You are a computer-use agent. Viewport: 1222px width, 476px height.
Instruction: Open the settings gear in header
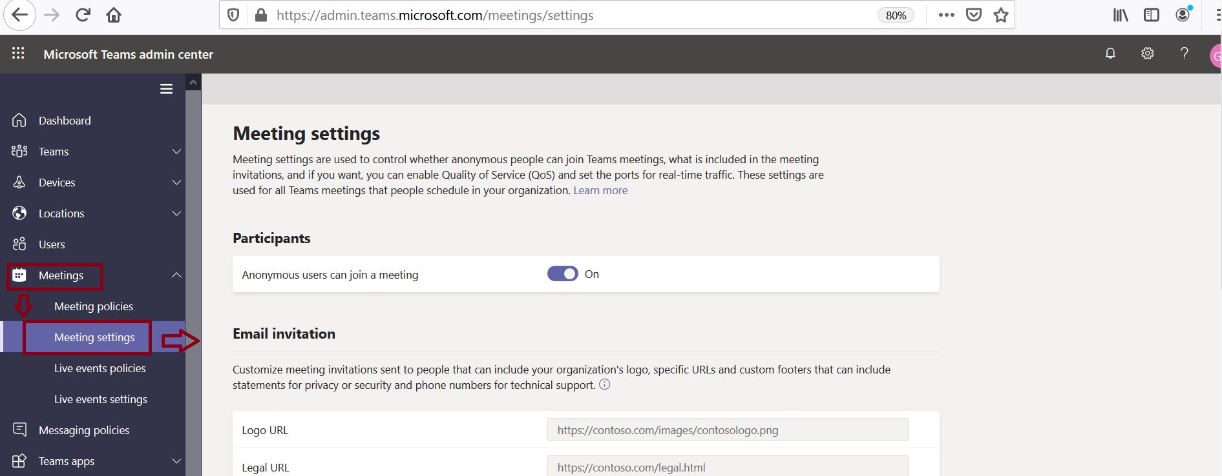[1147, 54]
